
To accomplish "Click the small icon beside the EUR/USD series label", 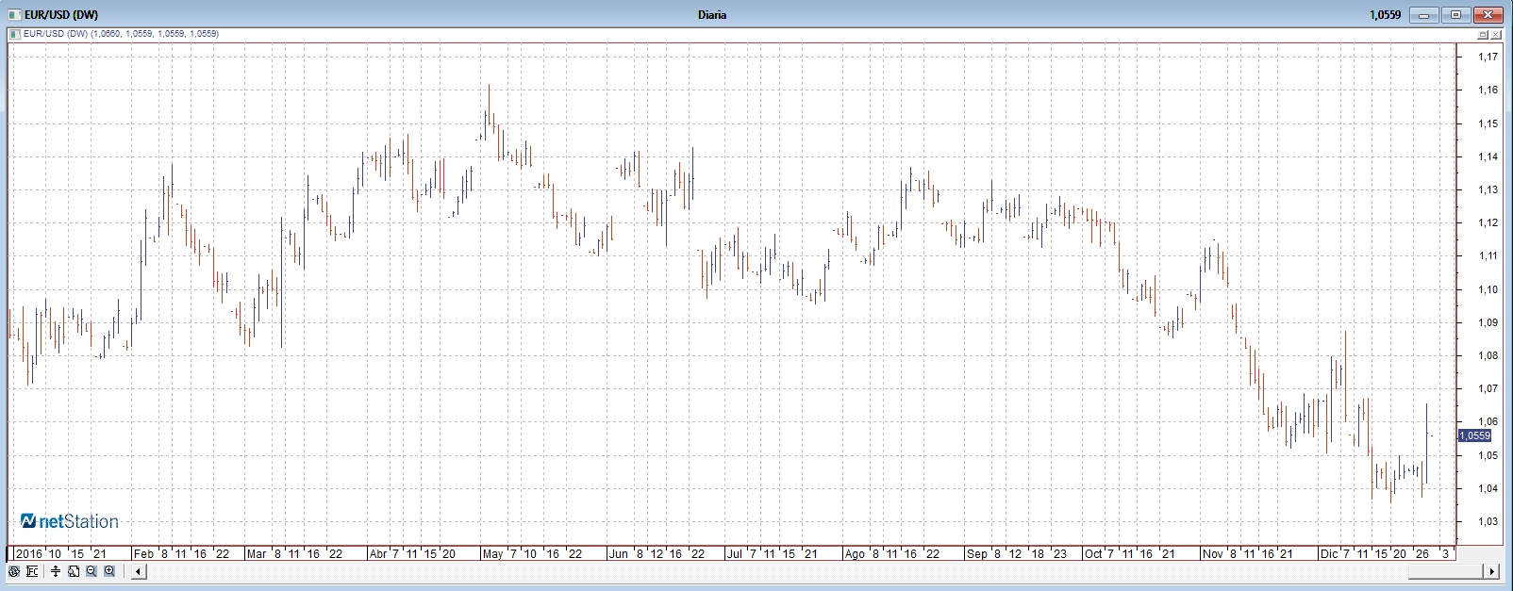I will tap(14, 34).
